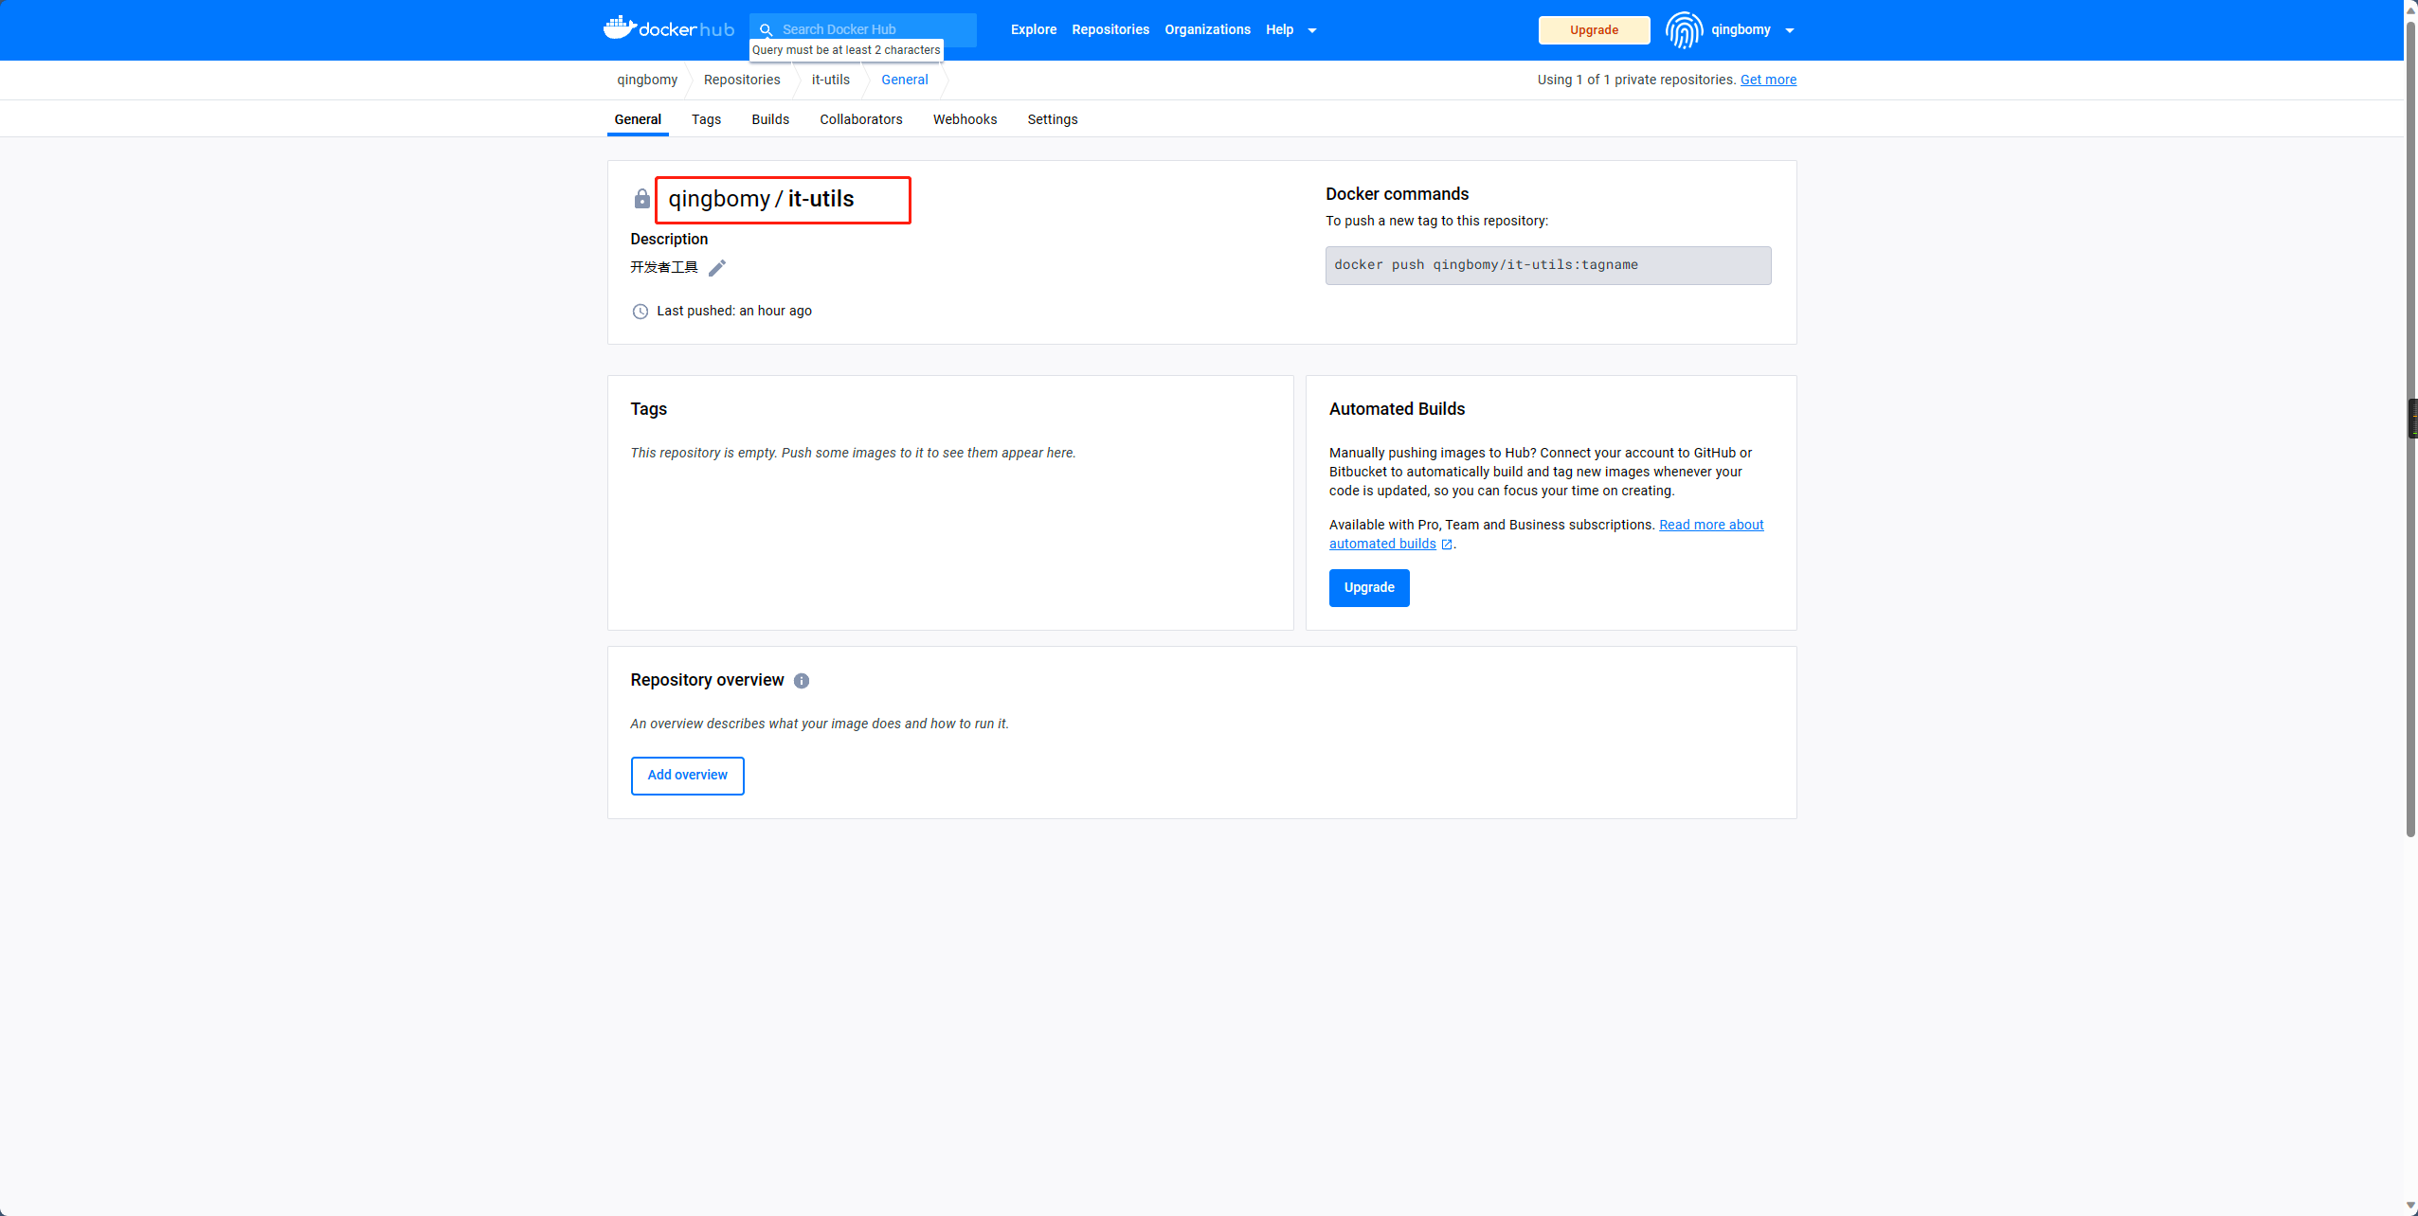Click the blue Upgrade button under Automated Builds
Screen dimensions: 2418x1216
coord(1368,588)
